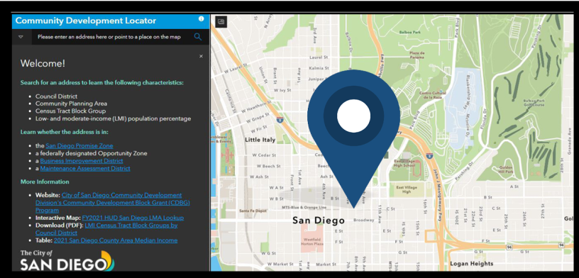The image size is (579, 278).
Task: Click The City of San Diego logo
Action: (x=67, y=260)
